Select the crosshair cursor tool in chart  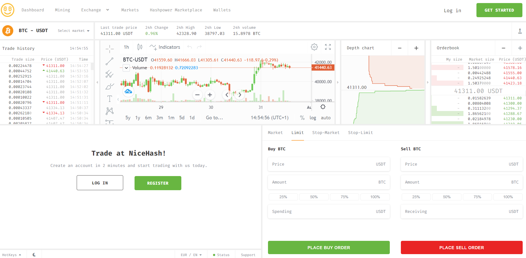pos(110,49)
